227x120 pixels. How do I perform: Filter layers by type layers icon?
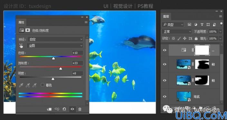[x=202, y=24]
